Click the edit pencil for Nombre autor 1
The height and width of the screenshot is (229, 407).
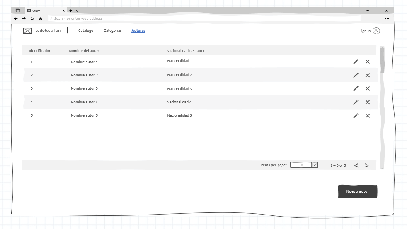(356, 62)
